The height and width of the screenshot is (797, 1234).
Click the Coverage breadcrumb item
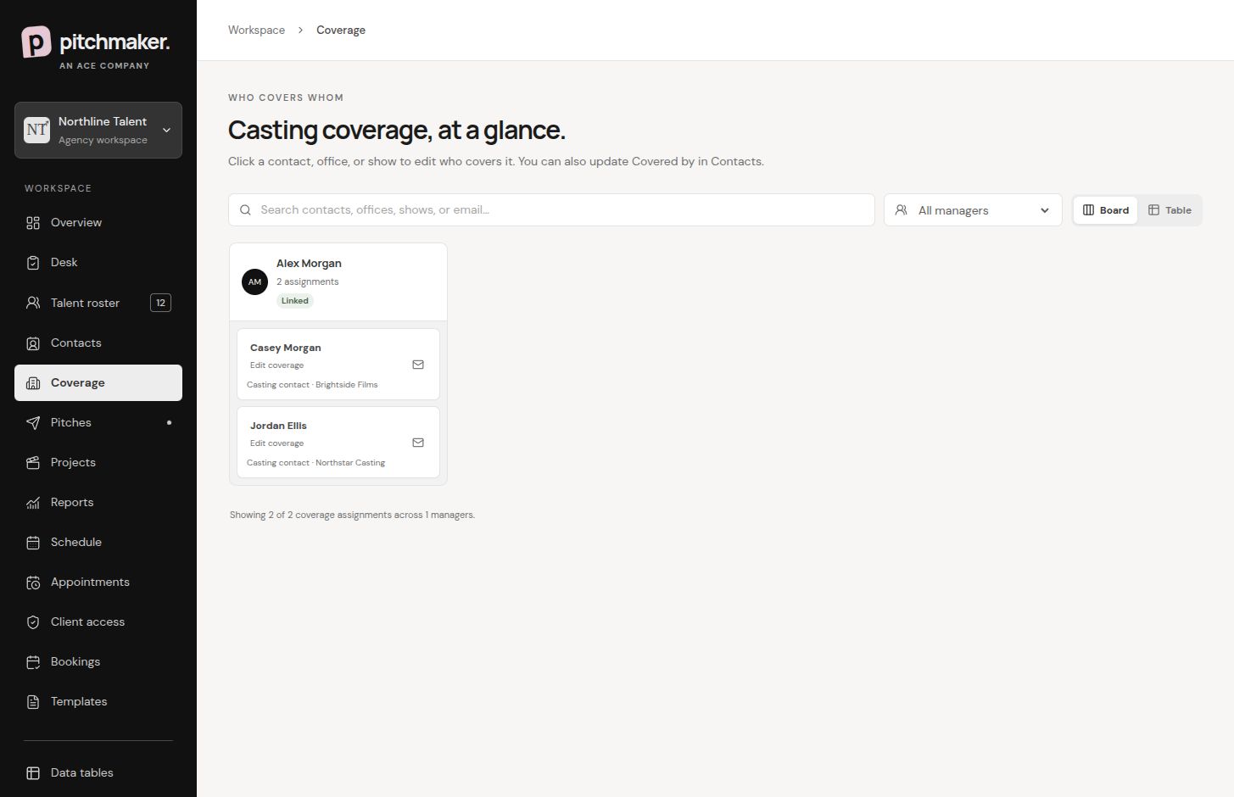pos(341,30)
